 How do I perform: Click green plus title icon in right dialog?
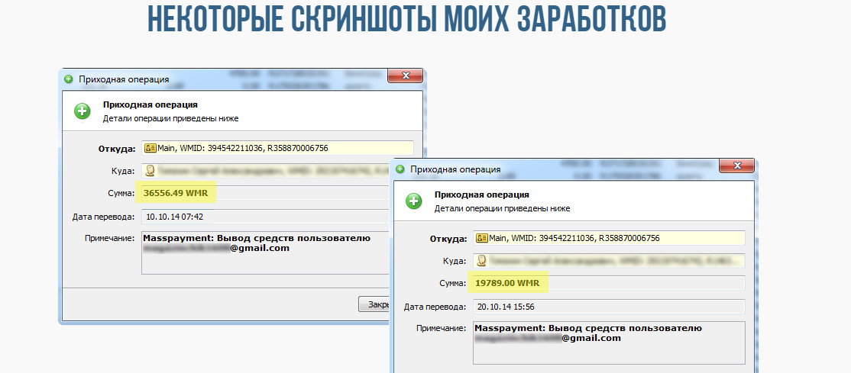point(400,169)
